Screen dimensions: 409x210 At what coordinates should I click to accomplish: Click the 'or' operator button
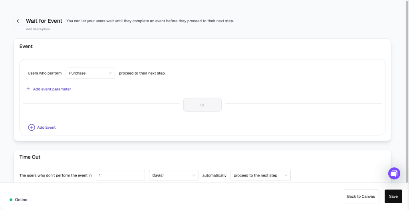(x=203, y=105)
